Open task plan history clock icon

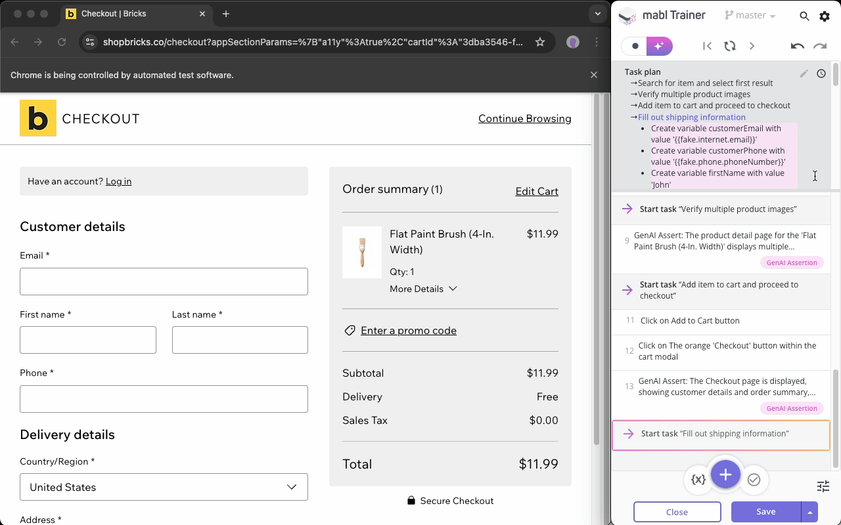pos(821,73)
